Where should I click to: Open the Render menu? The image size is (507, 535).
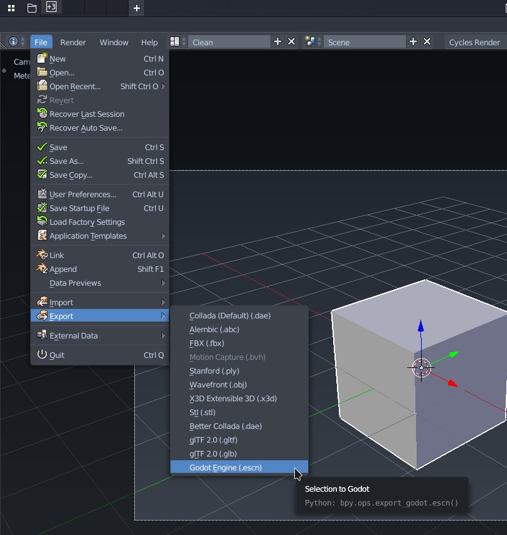73,42
